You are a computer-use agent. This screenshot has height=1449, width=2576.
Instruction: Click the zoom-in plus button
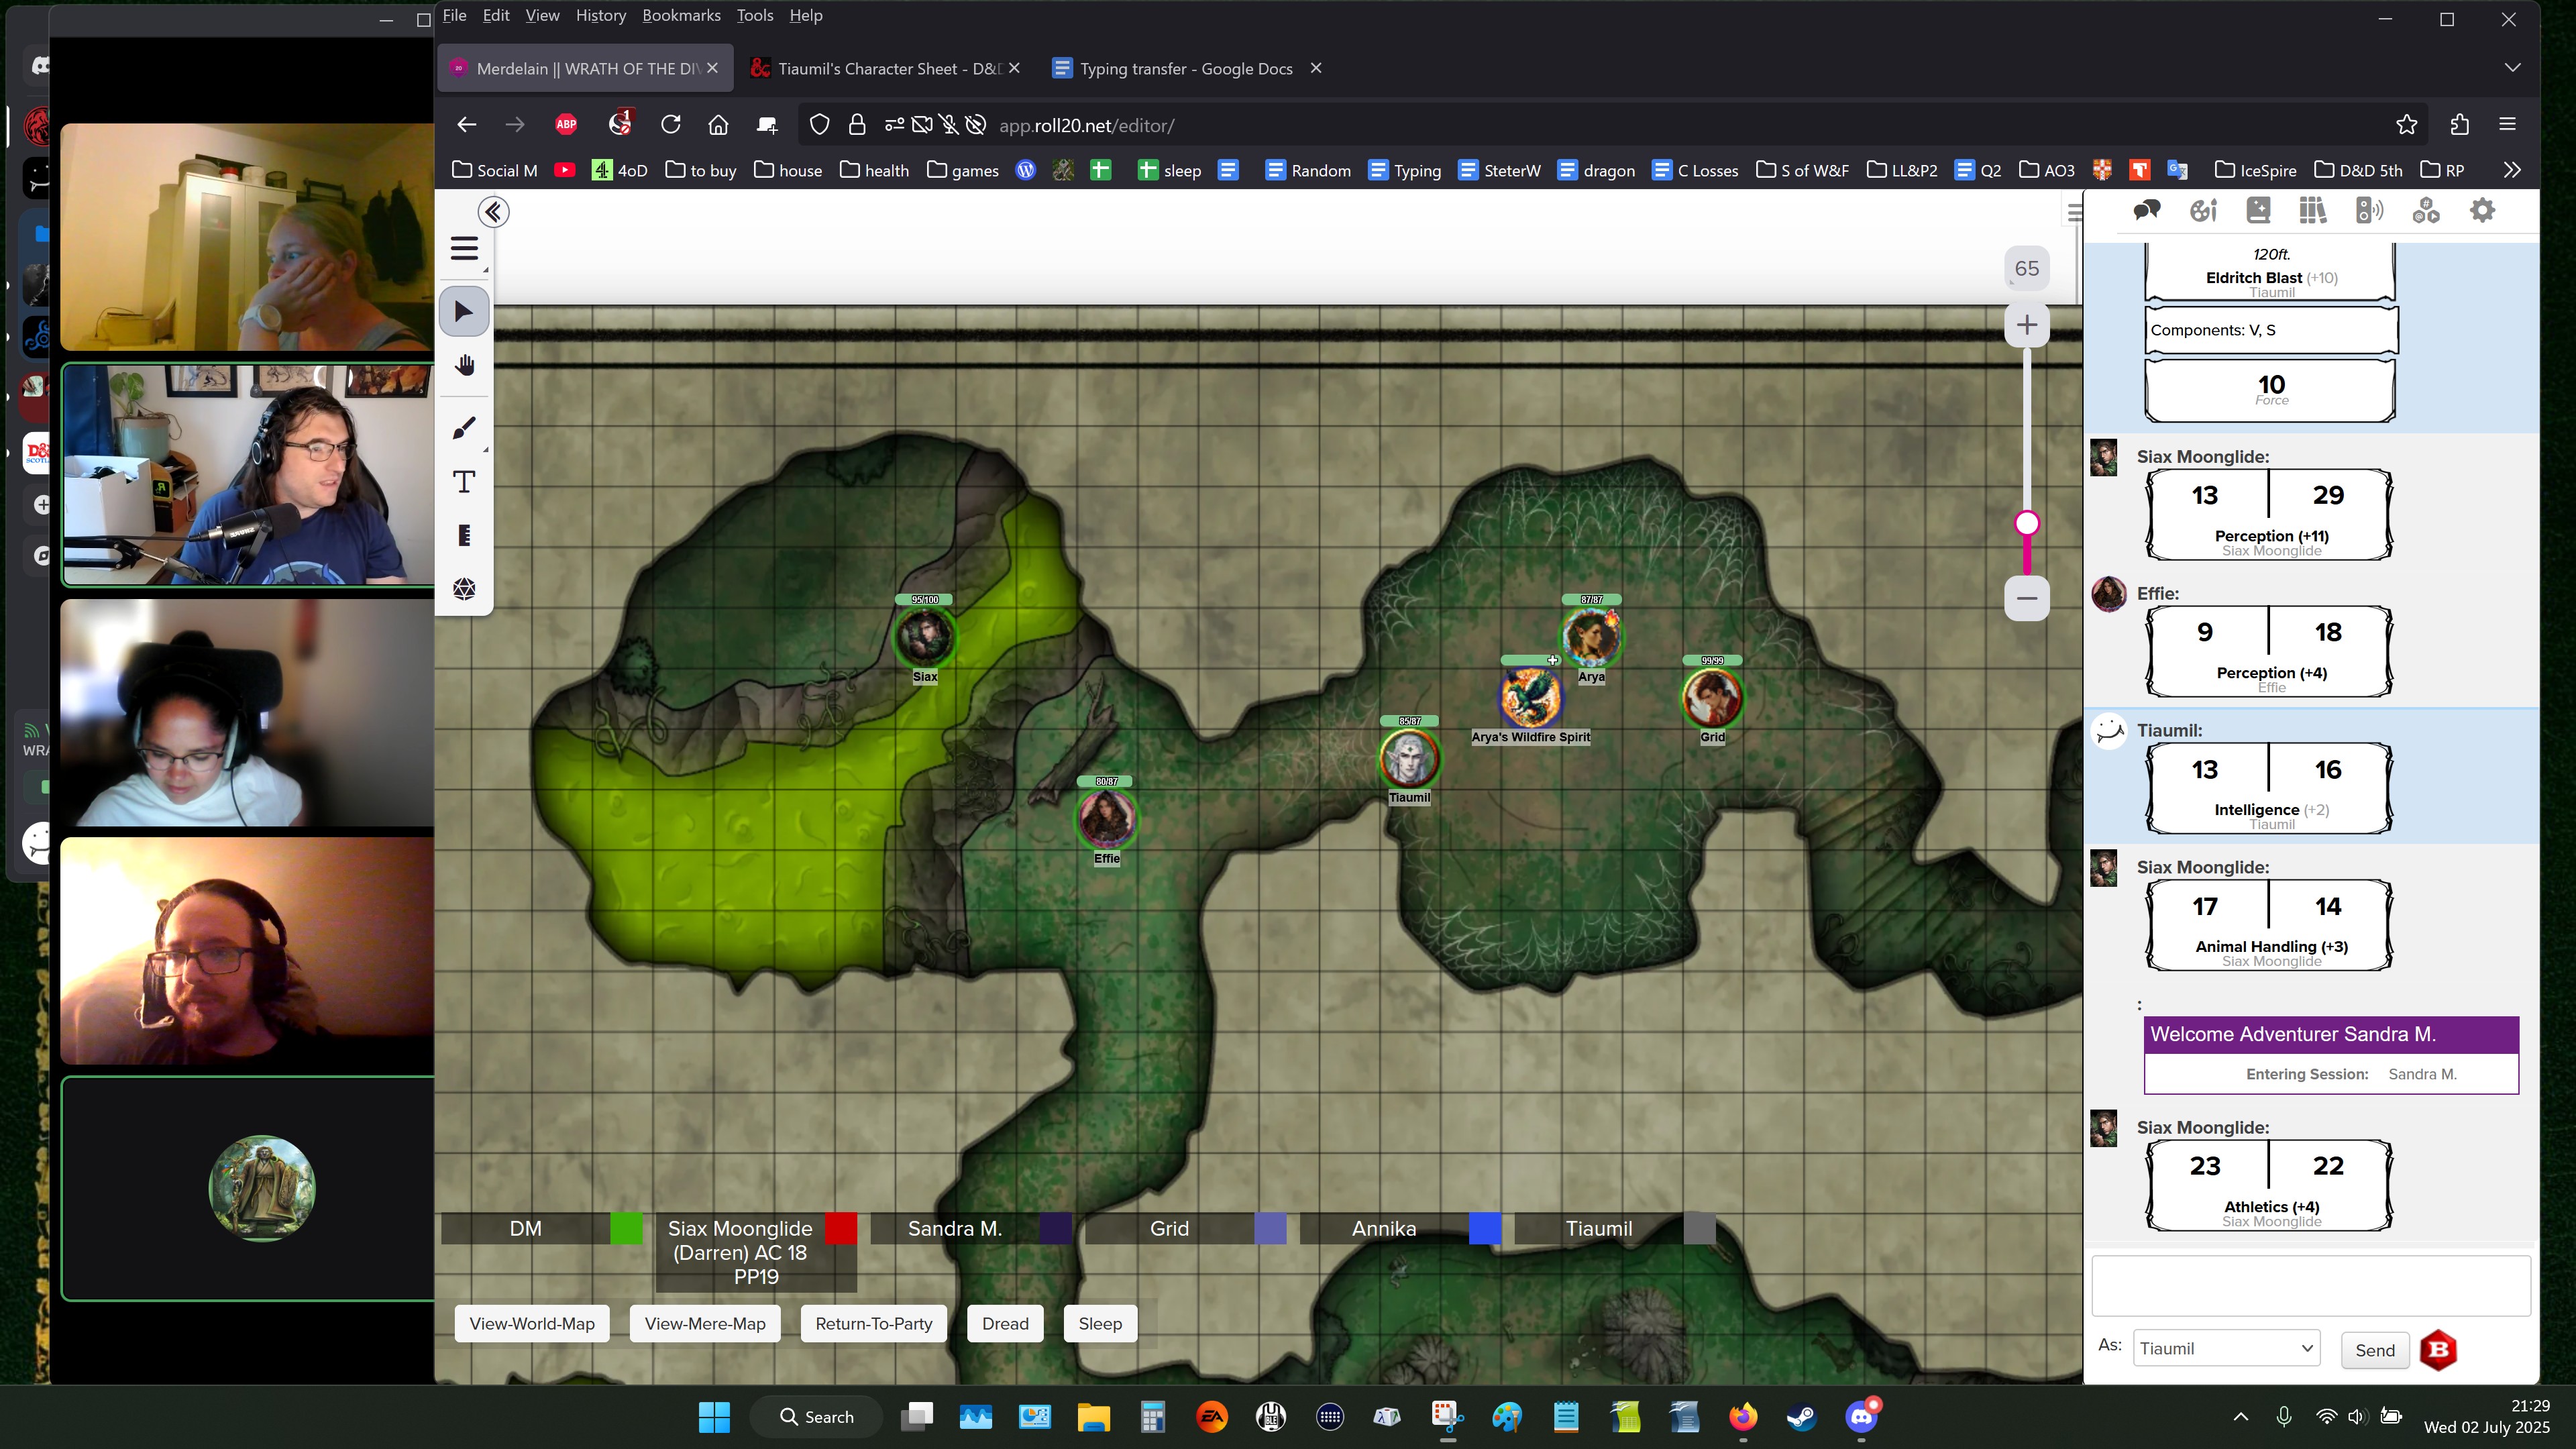coord(2027,325)
